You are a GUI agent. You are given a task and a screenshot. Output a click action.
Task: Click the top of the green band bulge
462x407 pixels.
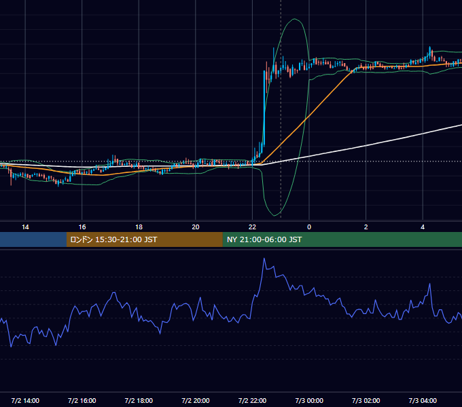point(294,19)
